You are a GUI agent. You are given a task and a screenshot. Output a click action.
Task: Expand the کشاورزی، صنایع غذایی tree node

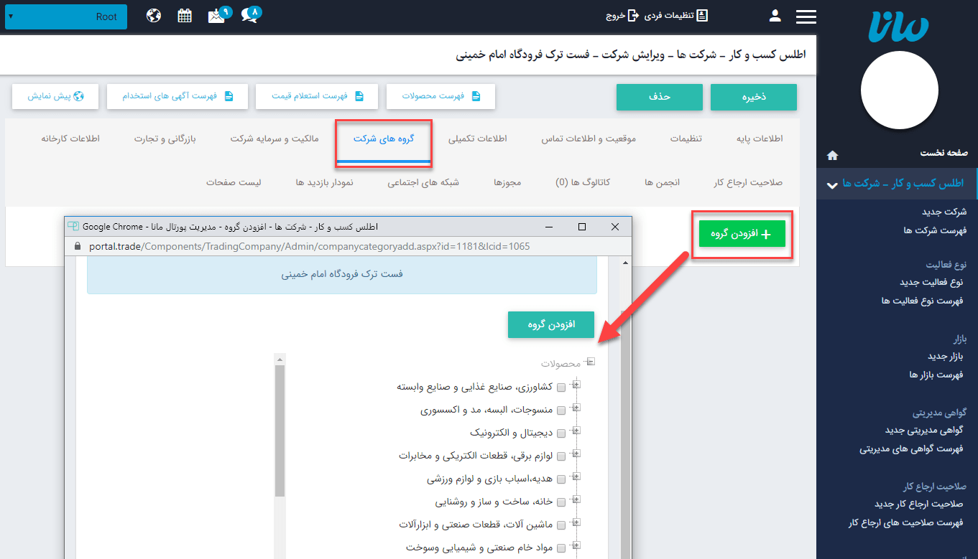[576, 386]
